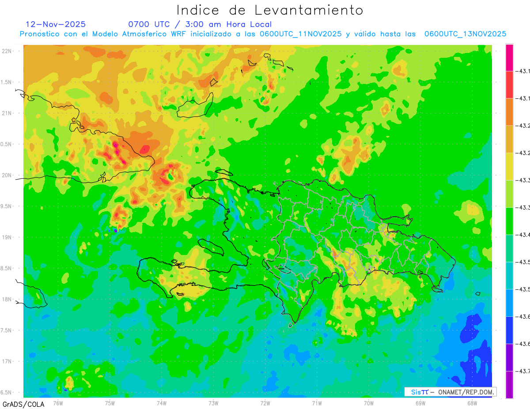Click the 'Pronostico con el Modelo Atmosferico WRF' line
Screen dimensions: 530x409
[x=263, y=34]
